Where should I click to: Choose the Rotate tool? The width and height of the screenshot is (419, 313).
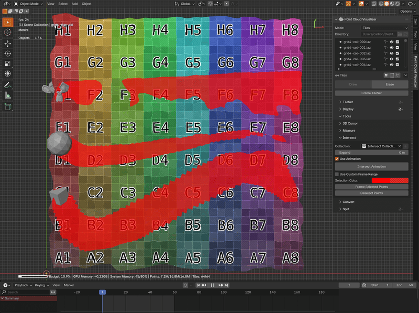(x=8, y=53)
